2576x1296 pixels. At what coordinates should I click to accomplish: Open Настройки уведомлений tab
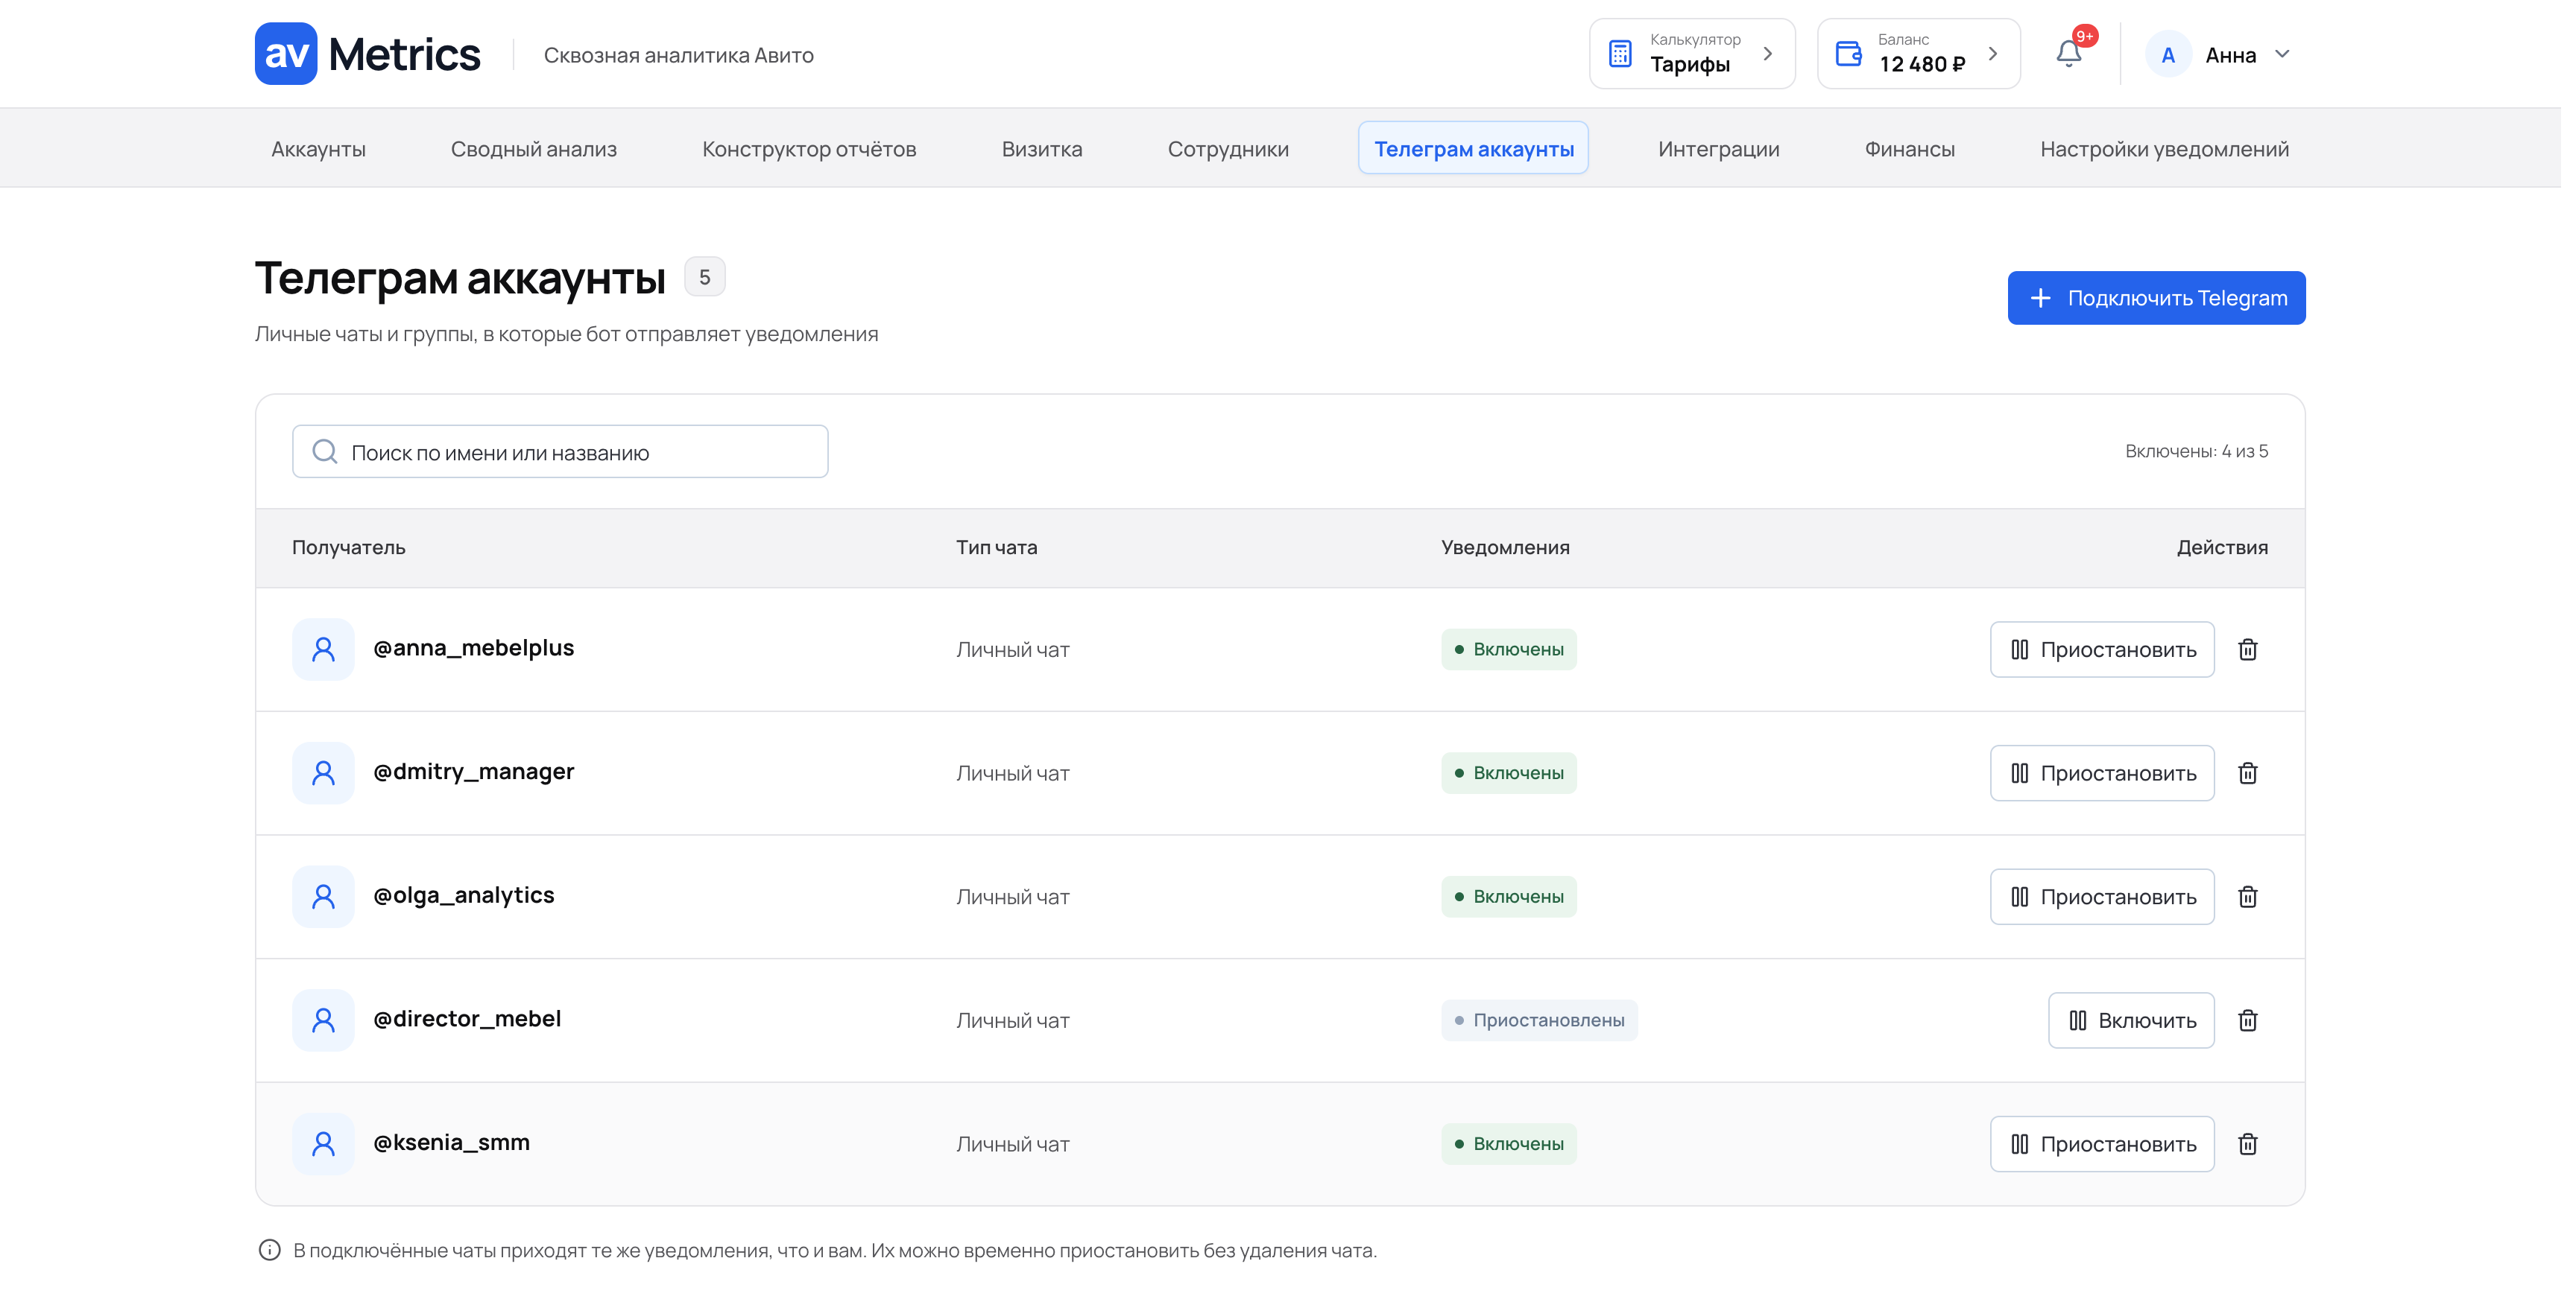(x=2164, y=149)
